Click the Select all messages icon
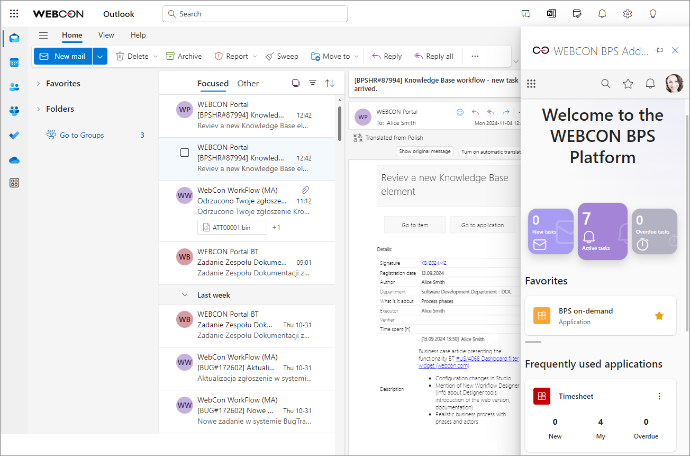 (x=296, y=83)
